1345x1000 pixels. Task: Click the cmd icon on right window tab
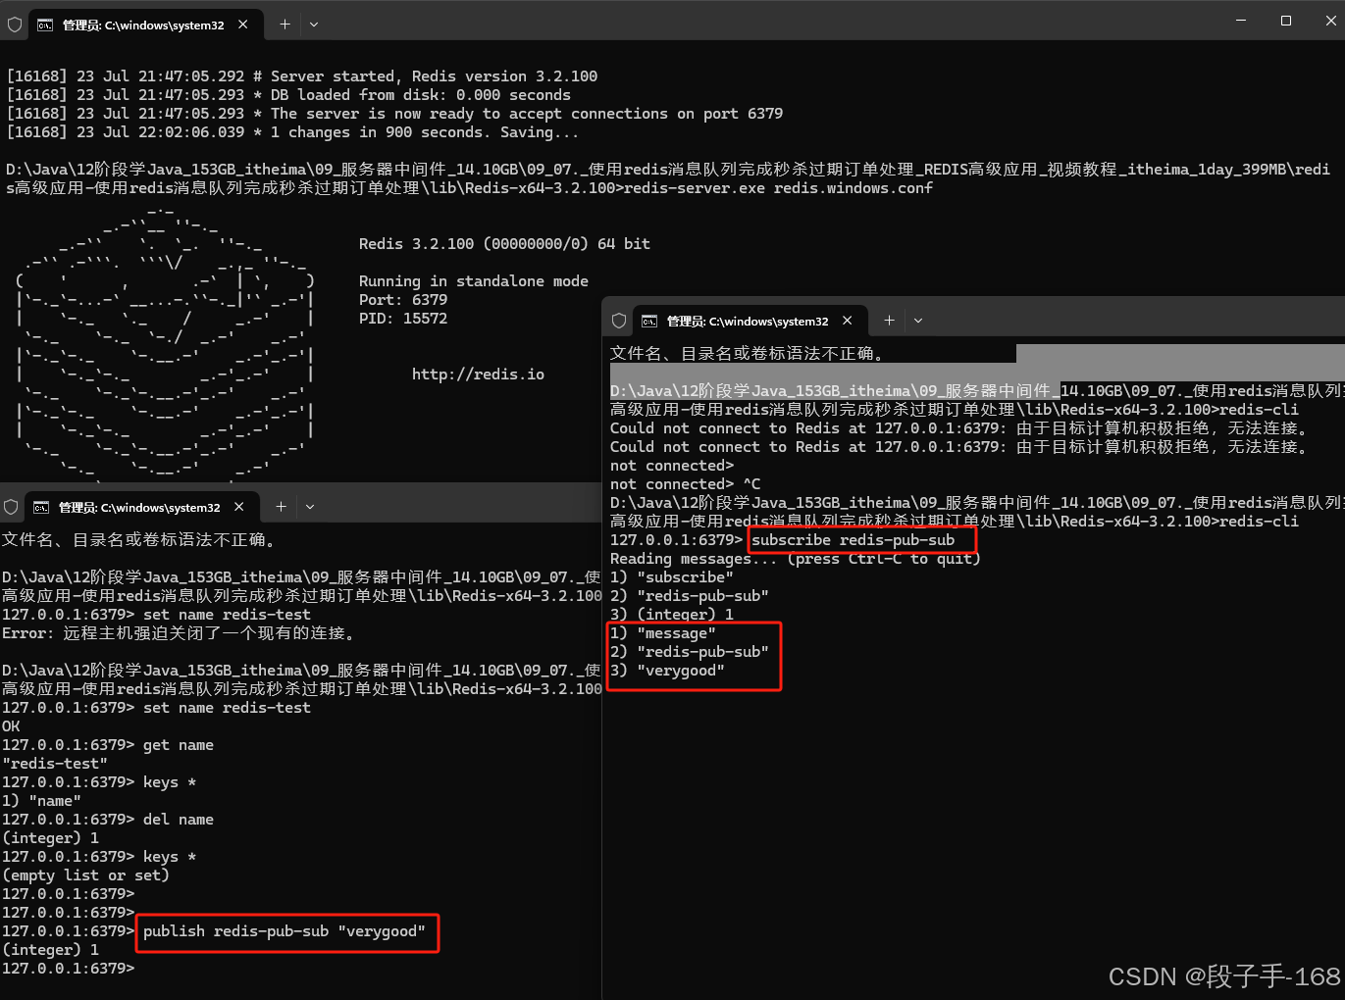(649, 321)
